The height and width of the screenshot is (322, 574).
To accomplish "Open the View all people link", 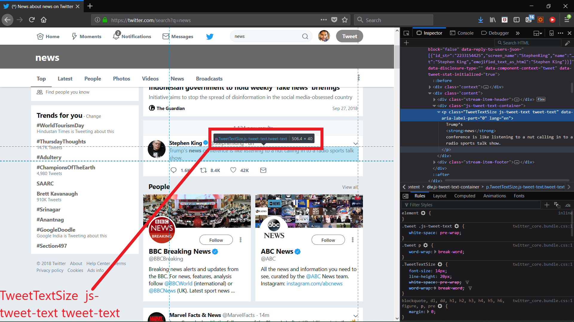I will 350,187.
